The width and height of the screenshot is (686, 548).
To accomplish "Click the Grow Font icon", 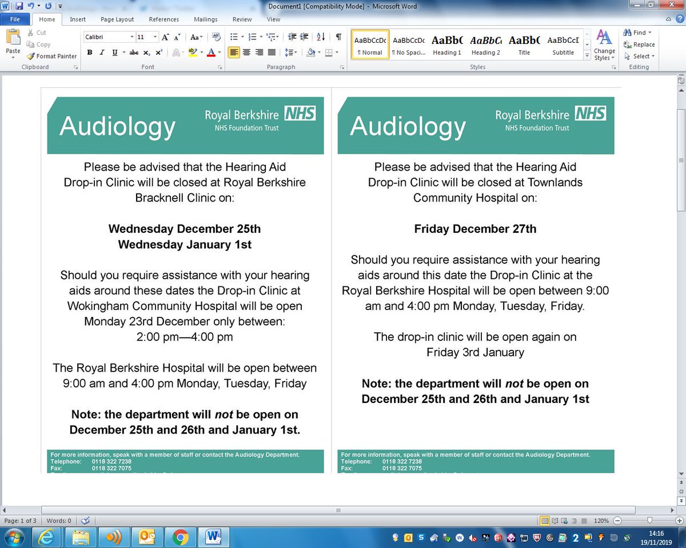I will tap(165, 37).
